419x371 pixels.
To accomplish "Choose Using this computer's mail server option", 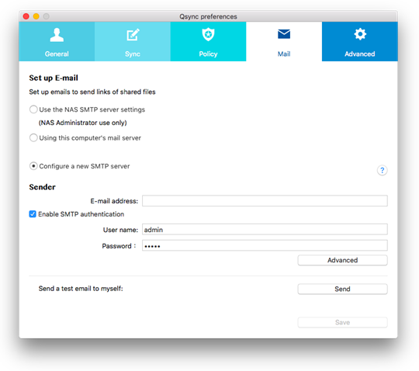I will pyautogui.click(x=33, y=137).
